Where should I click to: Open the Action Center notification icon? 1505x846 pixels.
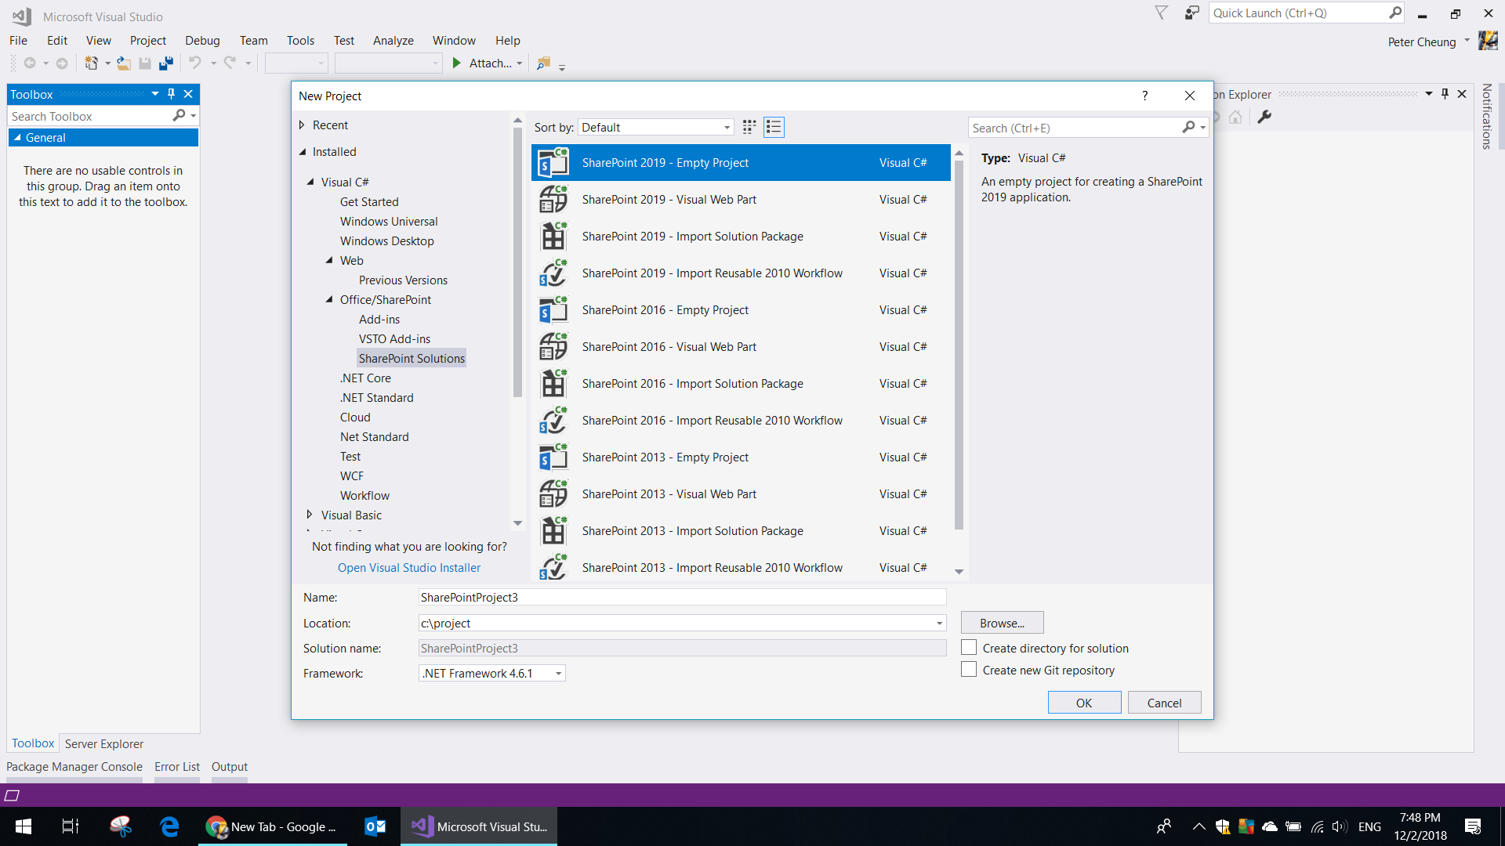(1473, 826)
